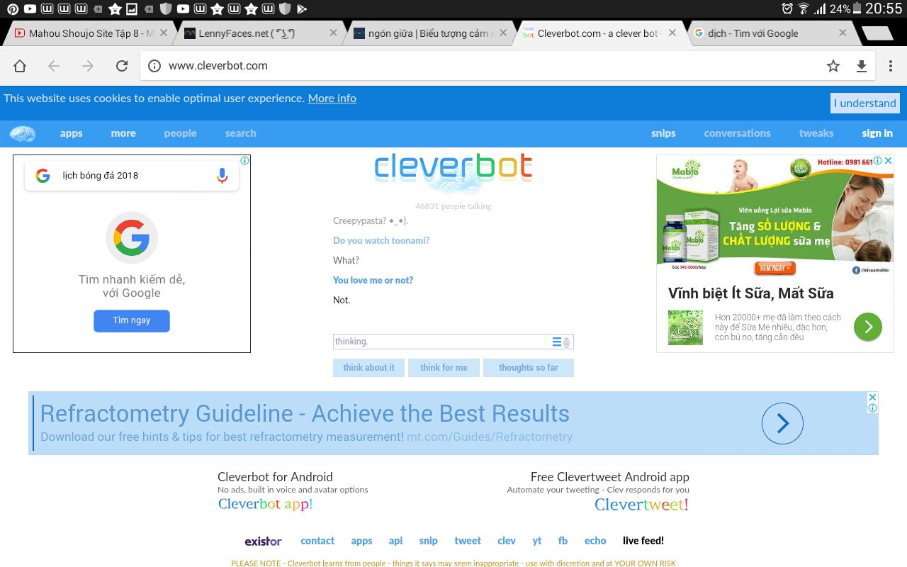This screenshot has height=567, width=907.
Task: Open a new browser tab
Action: coord(877,33)
